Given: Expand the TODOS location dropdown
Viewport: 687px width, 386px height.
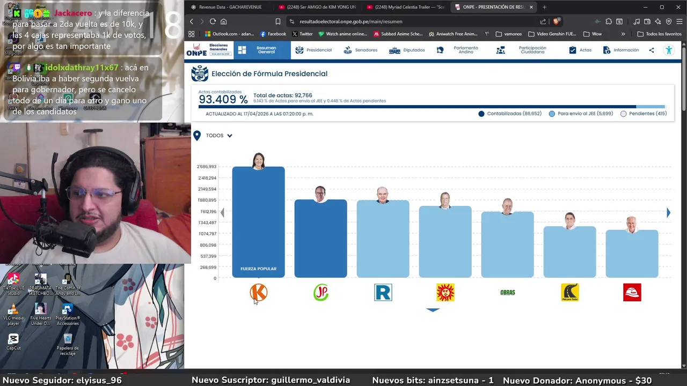Looking at the screenshot, I should tap(219, 136).
